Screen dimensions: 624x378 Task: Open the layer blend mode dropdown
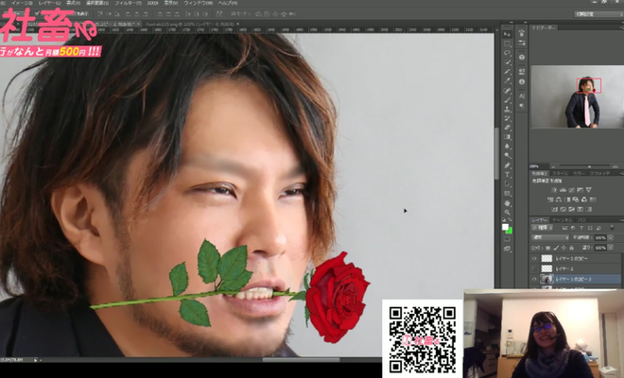[549, 237]
